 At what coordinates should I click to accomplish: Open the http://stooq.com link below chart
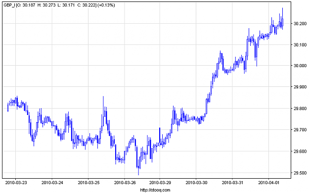(155, 190)
